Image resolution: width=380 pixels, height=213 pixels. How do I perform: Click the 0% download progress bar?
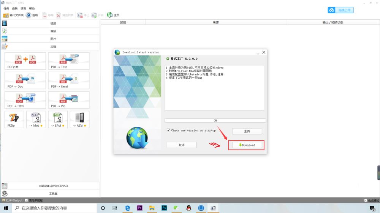point(215,120)
